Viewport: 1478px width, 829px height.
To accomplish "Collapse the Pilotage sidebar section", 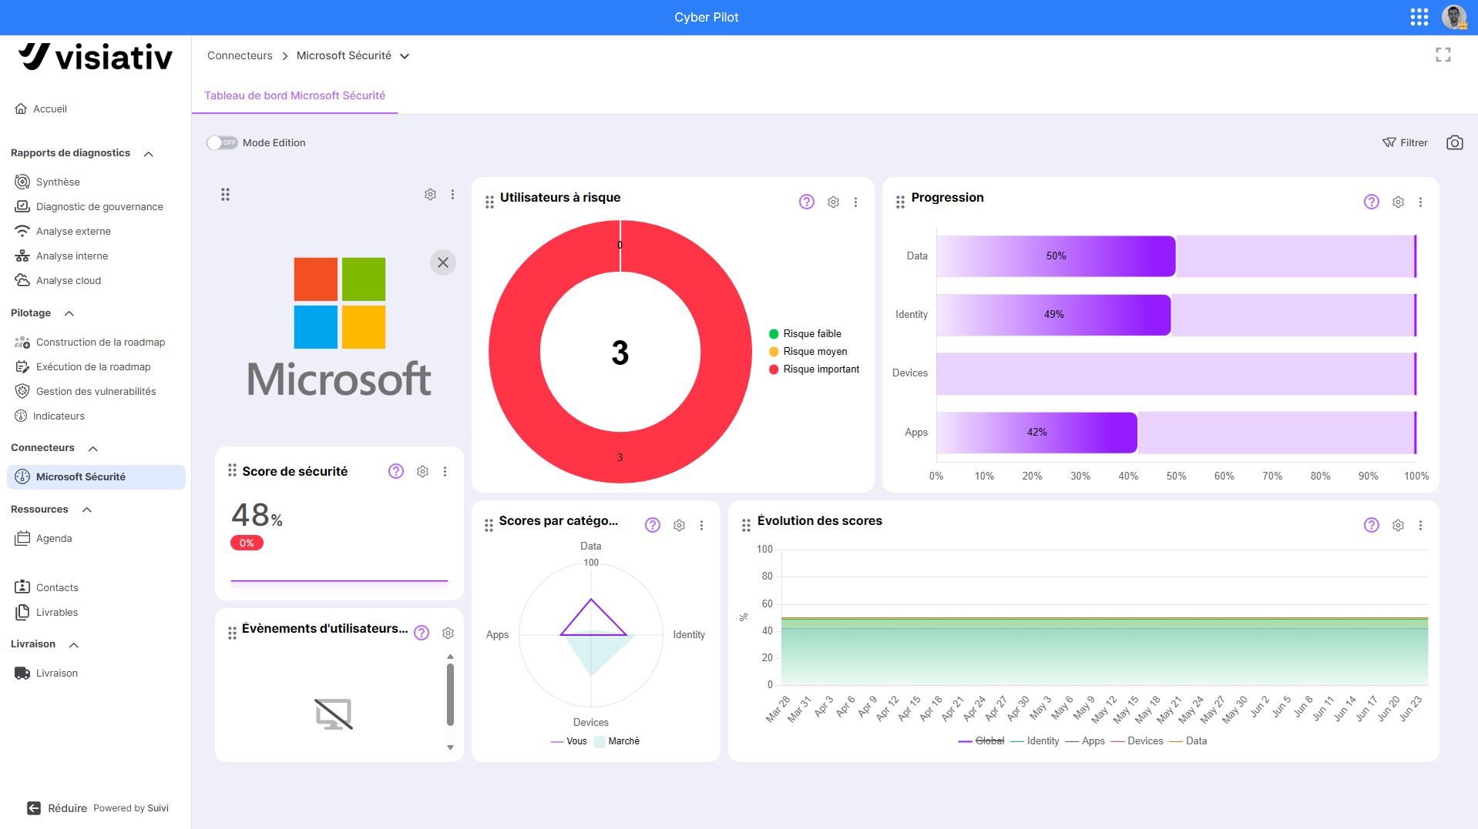I will 69,313.
